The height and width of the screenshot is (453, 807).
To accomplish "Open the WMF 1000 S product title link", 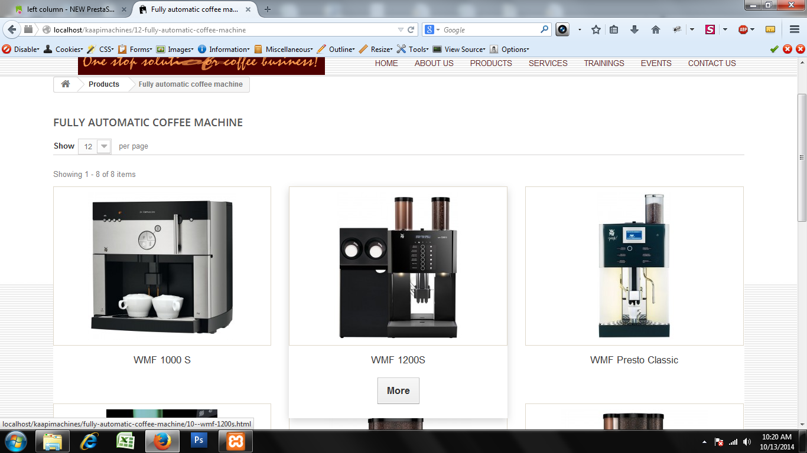I will click(x=162, y=360).
